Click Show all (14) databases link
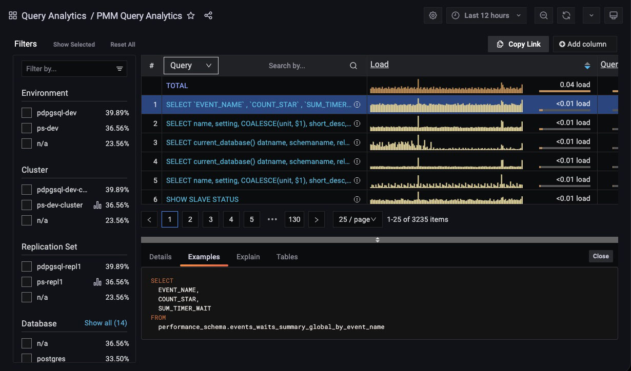631x371 pixels. point(106,323)
